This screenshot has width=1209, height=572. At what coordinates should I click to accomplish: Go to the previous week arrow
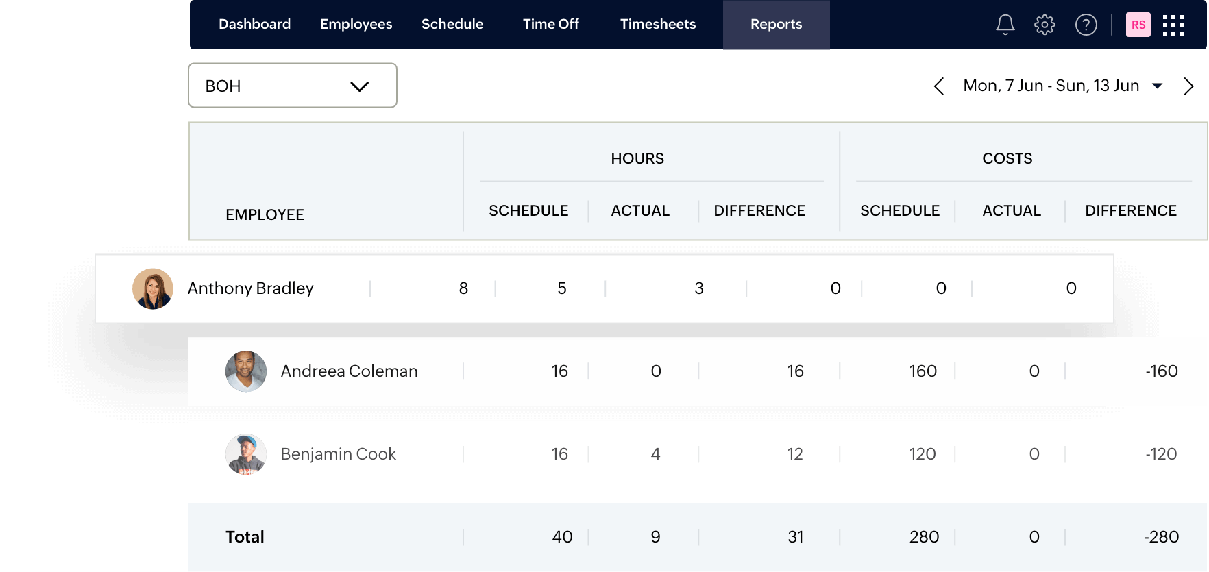[x=939, y=86]
